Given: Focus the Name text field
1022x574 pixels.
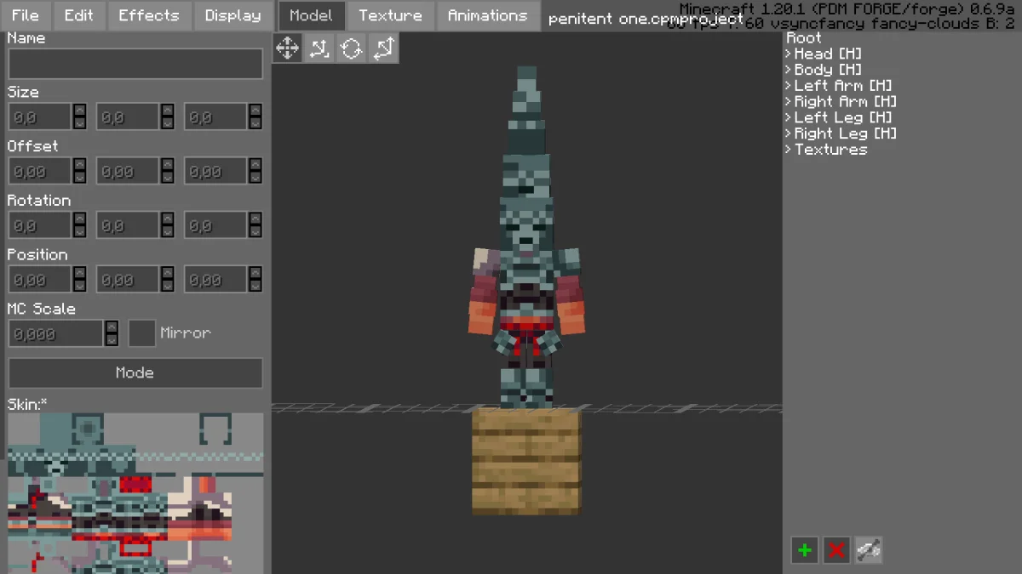Looking at the screenshot, I should [x=135, y=64].
